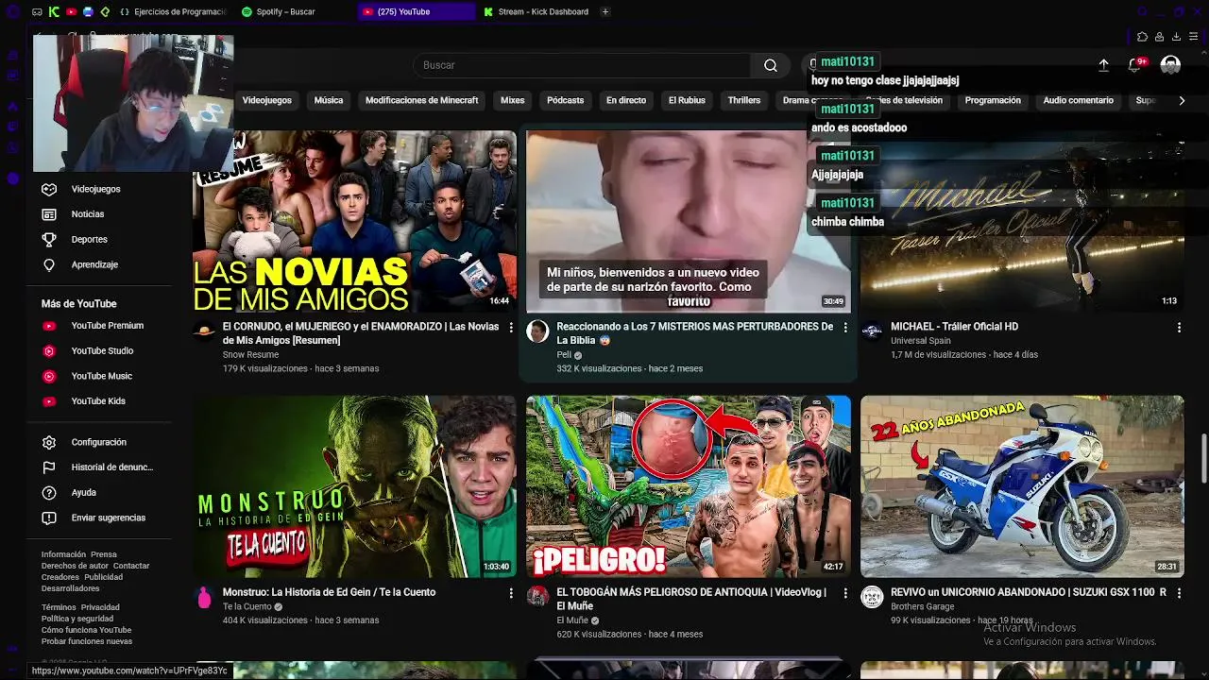Open pinned Kick tab icon

click(54, 11)
